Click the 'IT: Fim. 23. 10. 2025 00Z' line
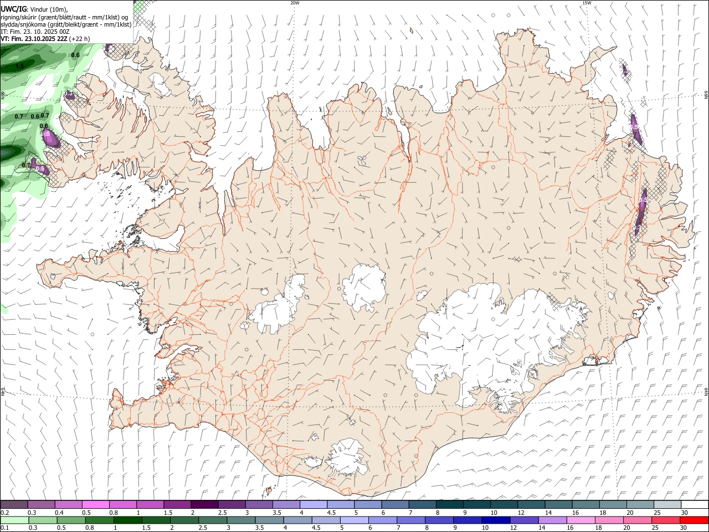The width and height of the screenshot is (709, 532). [x=35, y=32]
